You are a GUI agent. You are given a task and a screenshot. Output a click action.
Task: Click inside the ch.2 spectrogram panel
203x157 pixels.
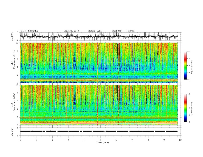tap(99, 105)
